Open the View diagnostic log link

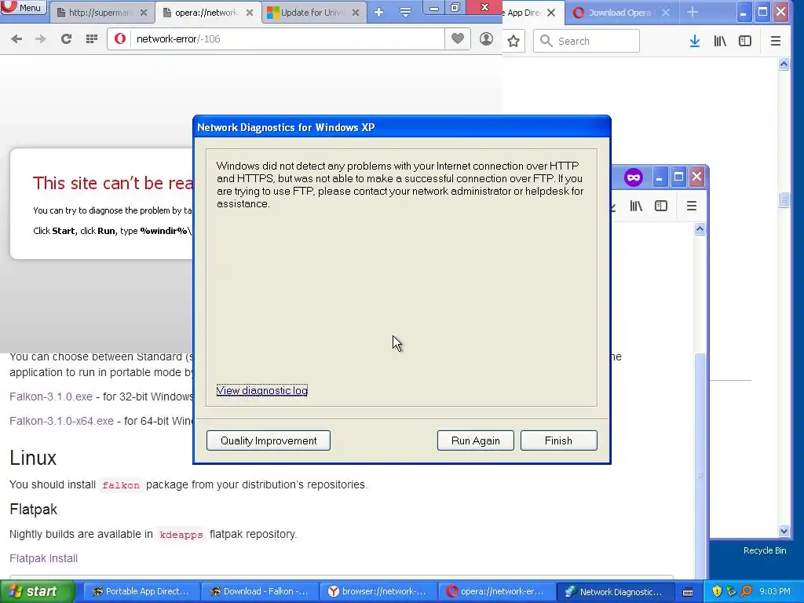(262, 391)
